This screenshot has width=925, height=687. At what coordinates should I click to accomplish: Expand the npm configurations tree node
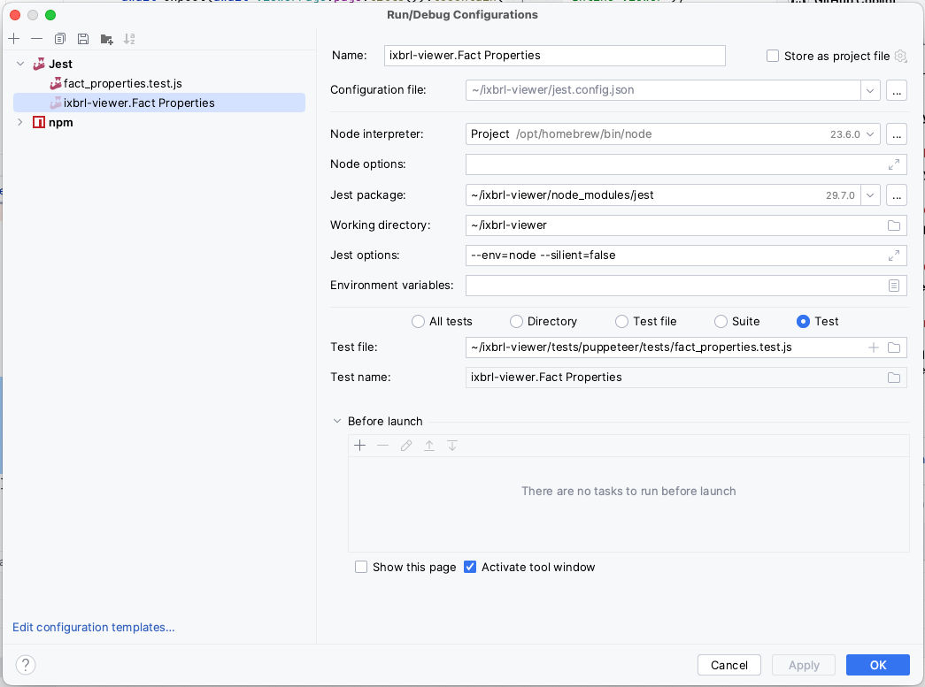(x=19, y=123)
